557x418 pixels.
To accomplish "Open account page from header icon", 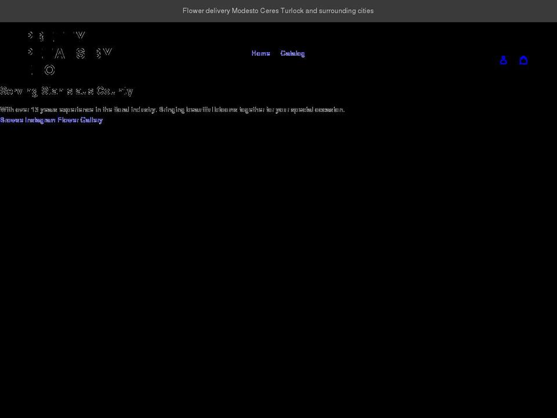I will 503,60.
